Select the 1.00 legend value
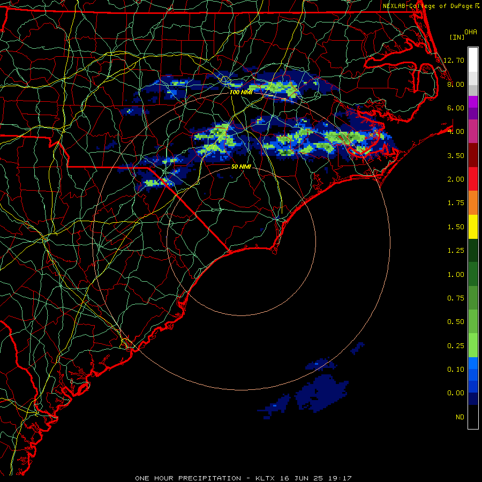482x482 pixels. [455, 275]
